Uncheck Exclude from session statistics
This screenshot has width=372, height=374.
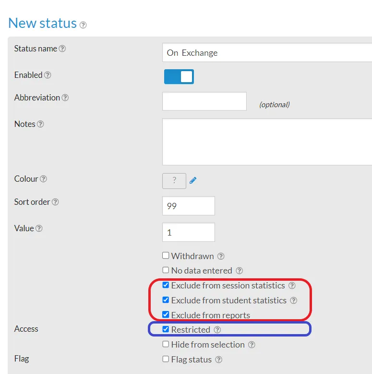tap(166, 285)
